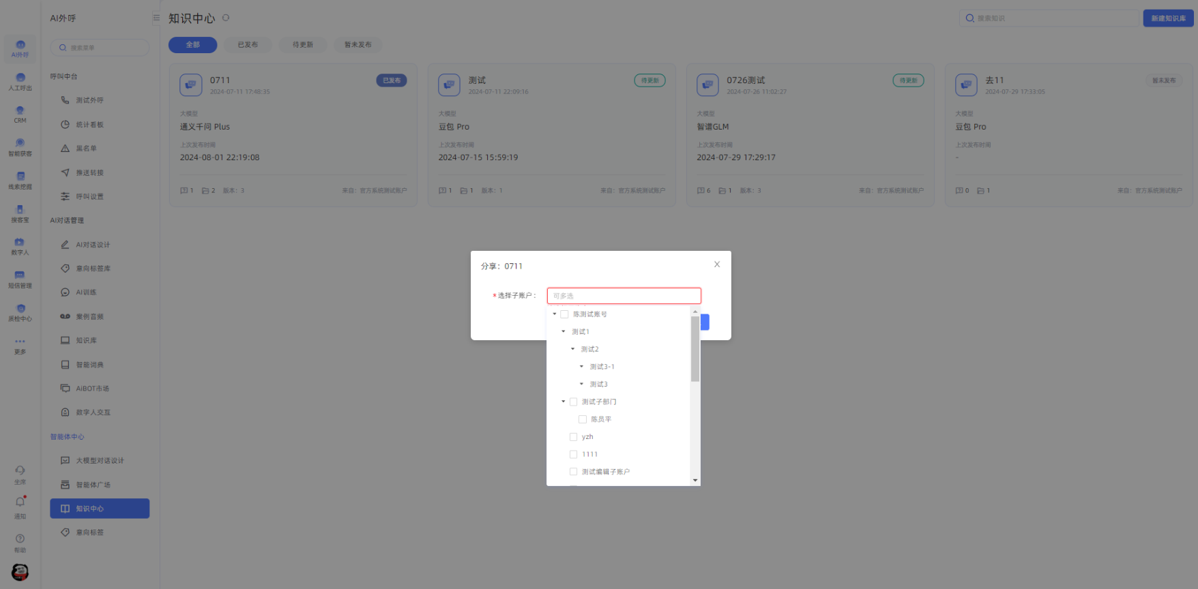
Task: Click the dropdown list scrollbar down arrow
Action: coord(695,481)
